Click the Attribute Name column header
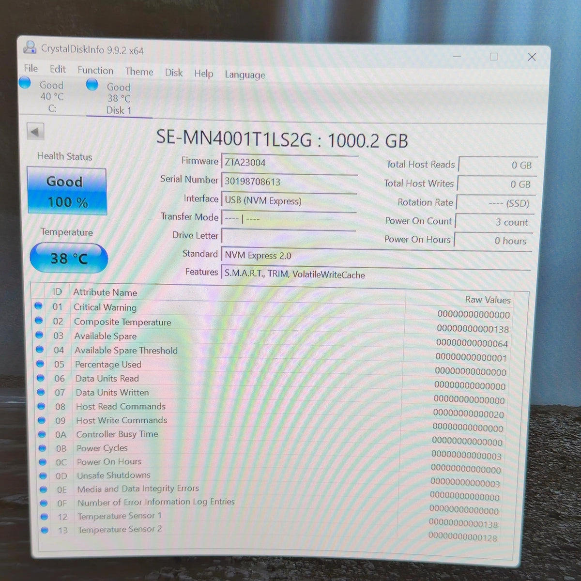 coord(105,292)
